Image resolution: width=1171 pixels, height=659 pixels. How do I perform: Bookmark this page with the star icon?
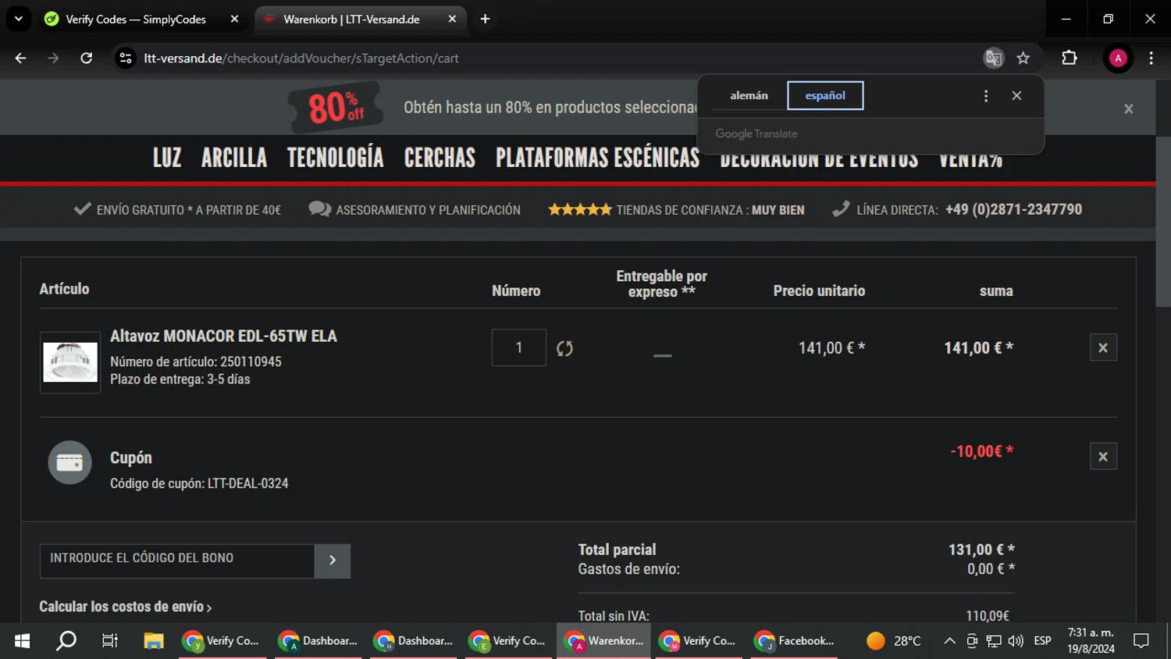coord(1023,58)
